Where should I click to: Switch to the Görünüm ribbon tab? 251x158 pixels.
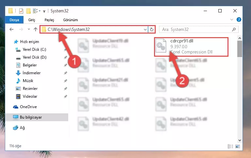(71, 20)
